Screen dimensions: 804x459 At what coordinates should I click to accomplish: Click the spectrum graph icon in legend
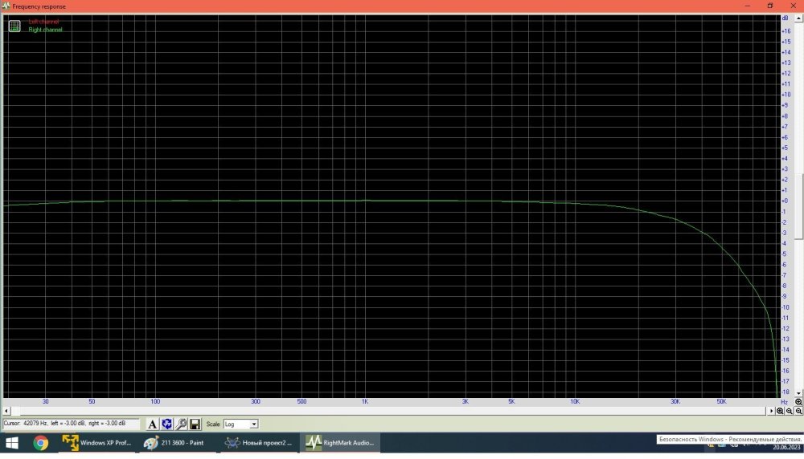14,26
